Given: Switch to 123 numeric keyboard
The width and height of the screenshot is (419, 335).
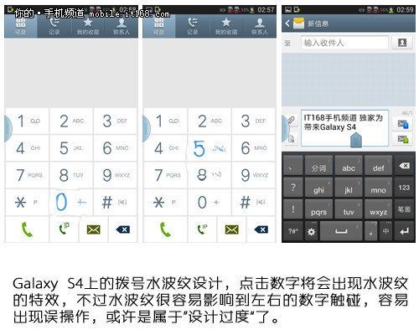Looking at the screenshot, I should point(404,188).
